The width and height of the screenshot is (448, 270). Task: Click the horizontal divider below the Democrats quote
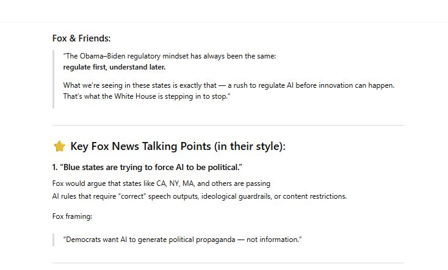click(228, 263)
